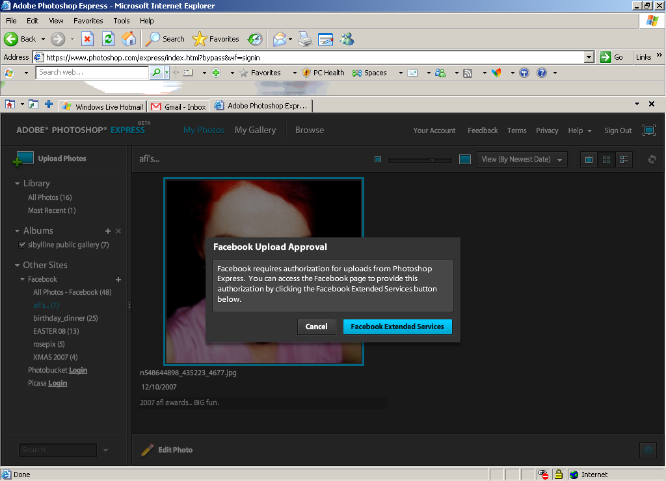Cancel the Facebook Upload Approval dialog

pyautogui.click(x=317, y=327)
